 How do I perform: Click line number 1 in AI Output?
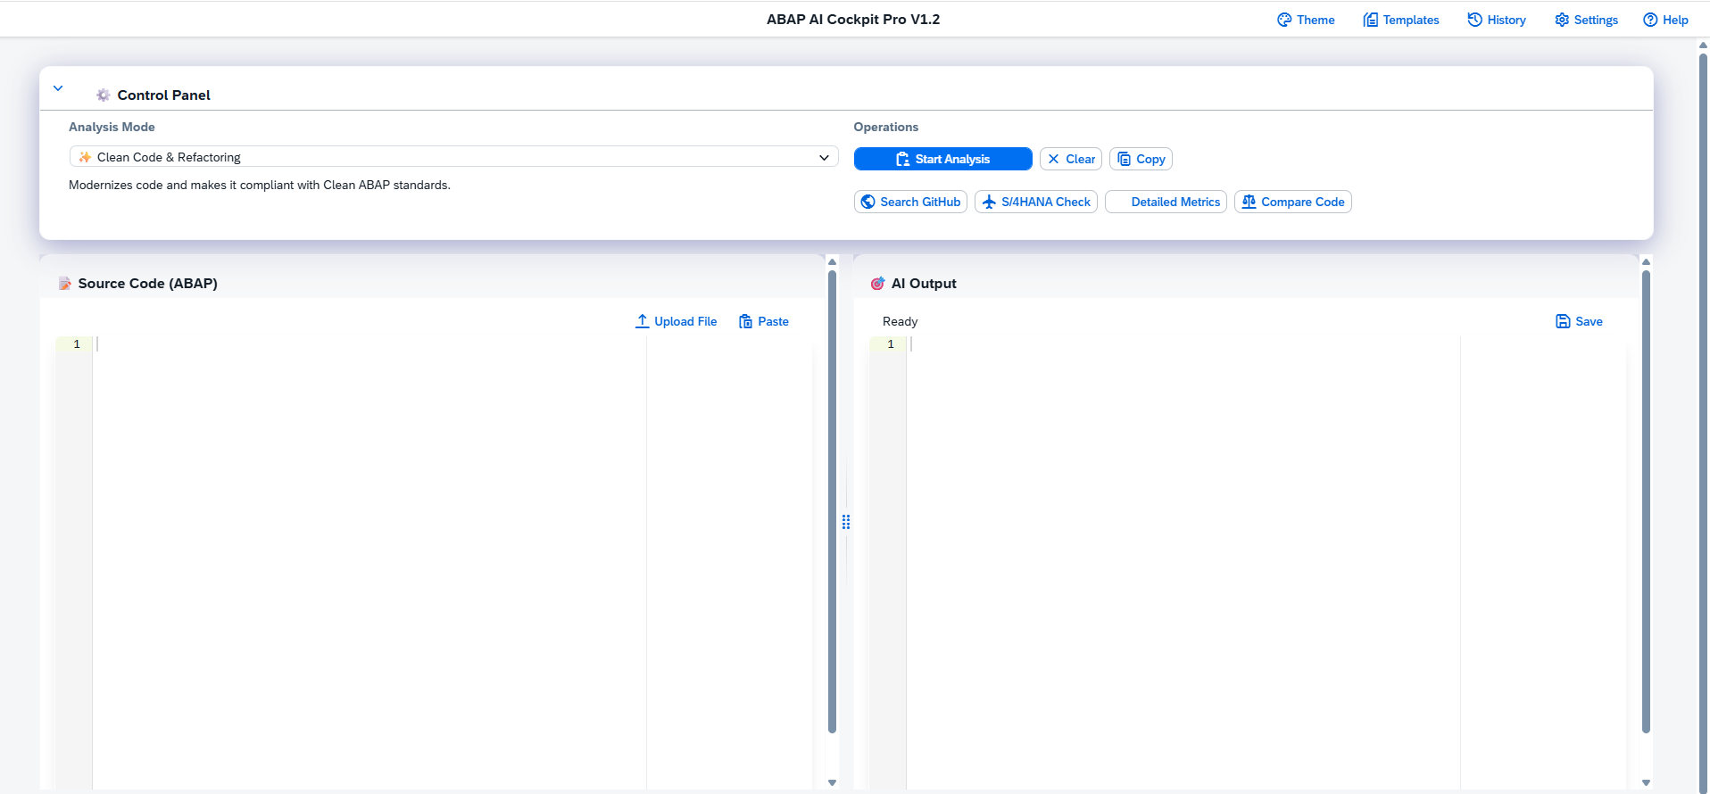pyautogui.click(x=891, y=344)
